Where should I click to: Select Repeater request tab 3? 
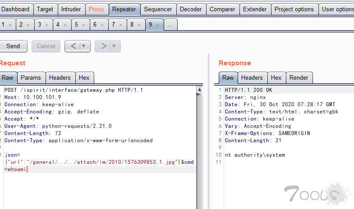[40, 24]
